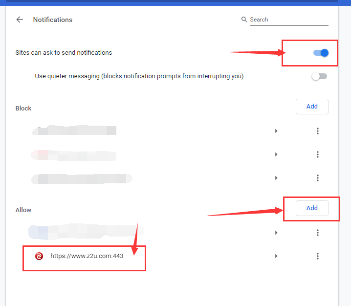Disable Sites can ask to send notifications

pyautogui.click(x=321, y=53)
